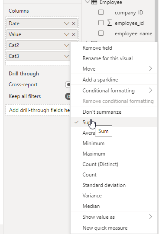Select Standard deviation aggregation
The height and width of the screenshot is (234, 159).
(114, 185)
